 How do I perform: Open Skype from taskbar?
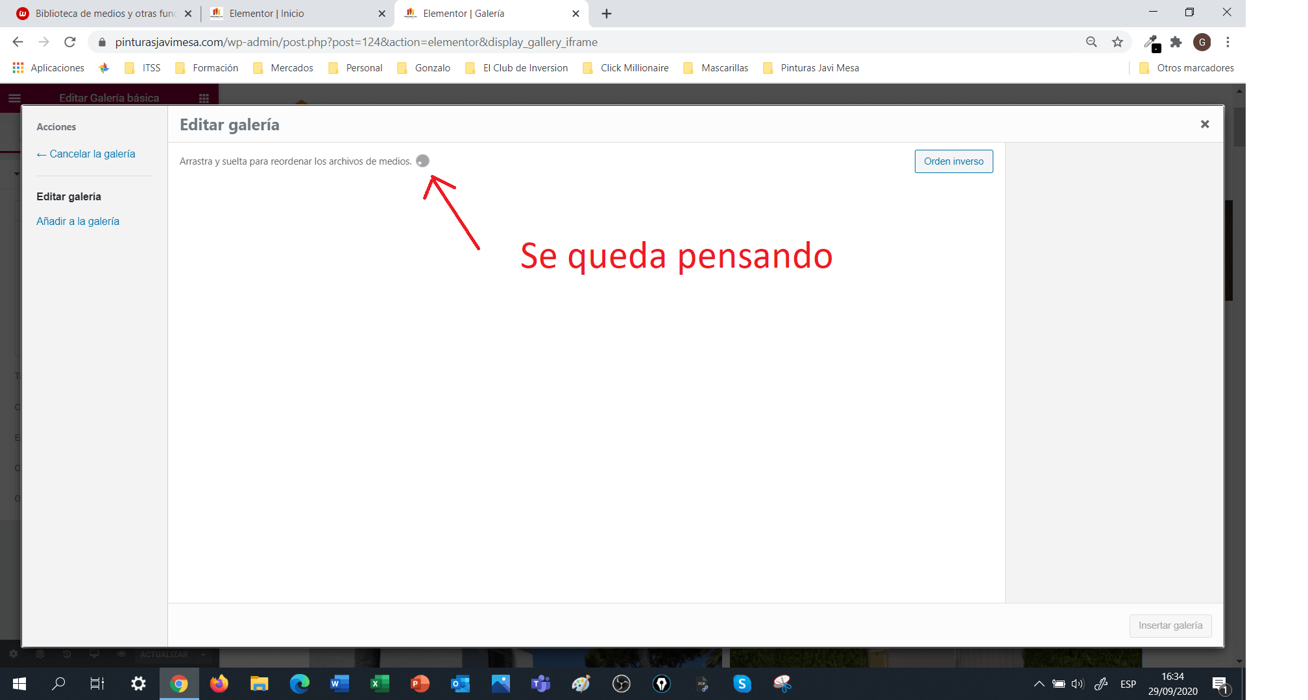click(742, 684)
